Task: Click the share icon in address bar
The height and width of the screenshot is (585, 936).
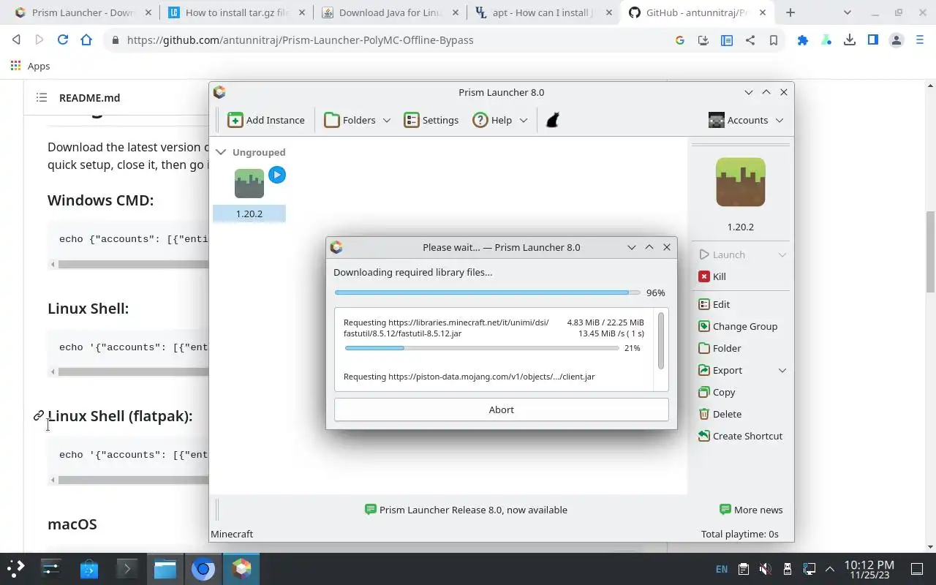Action: point(750,40)
